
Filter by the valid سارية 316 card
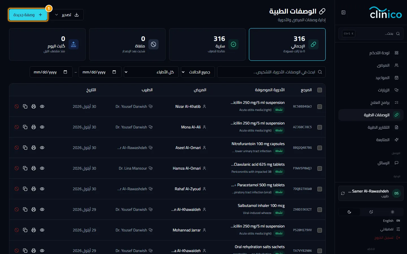207,44
